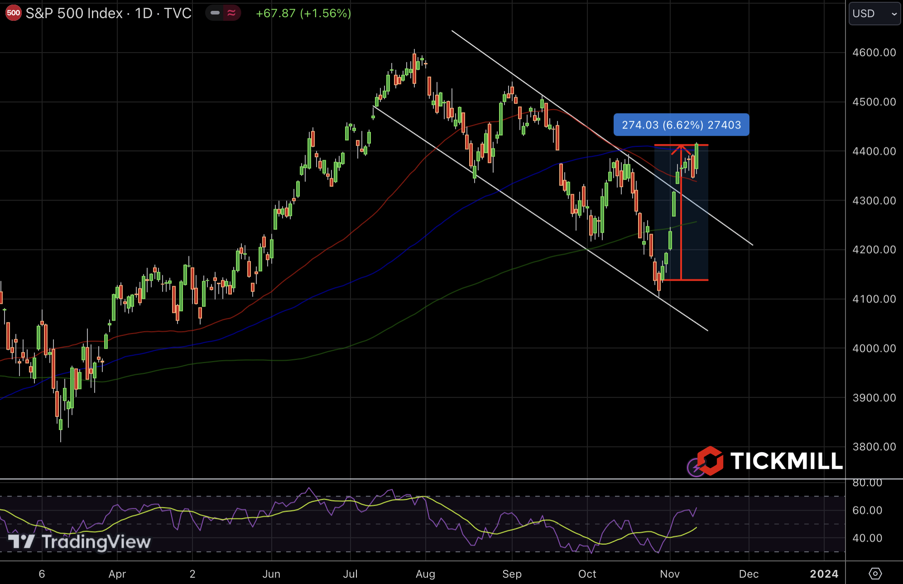Click the Apr label on time axis

[117, 574]
